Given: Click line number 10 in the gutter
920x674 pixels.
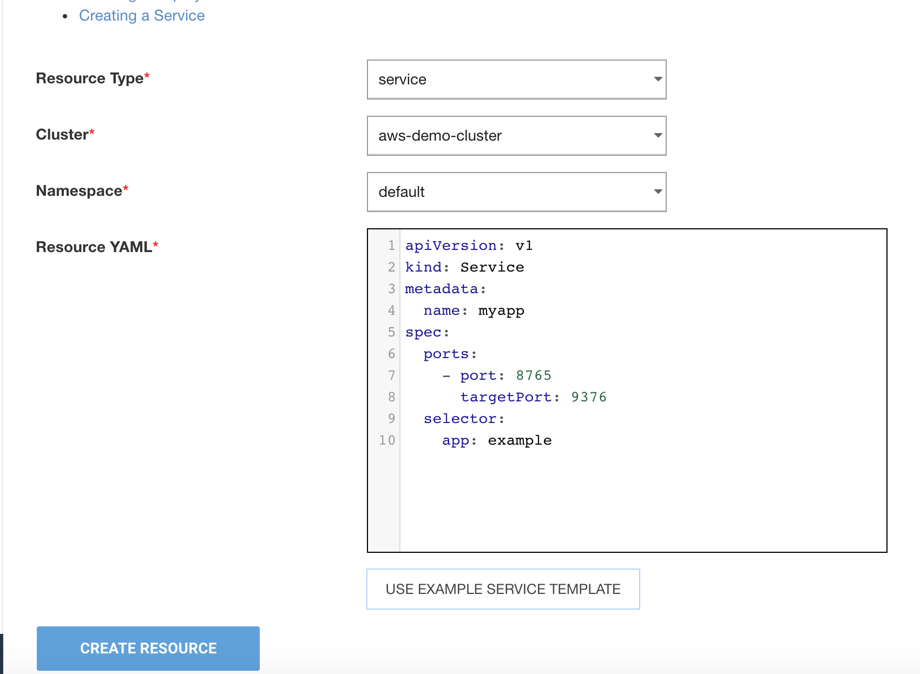Looking at the screenshot, I should coord(387,440).
